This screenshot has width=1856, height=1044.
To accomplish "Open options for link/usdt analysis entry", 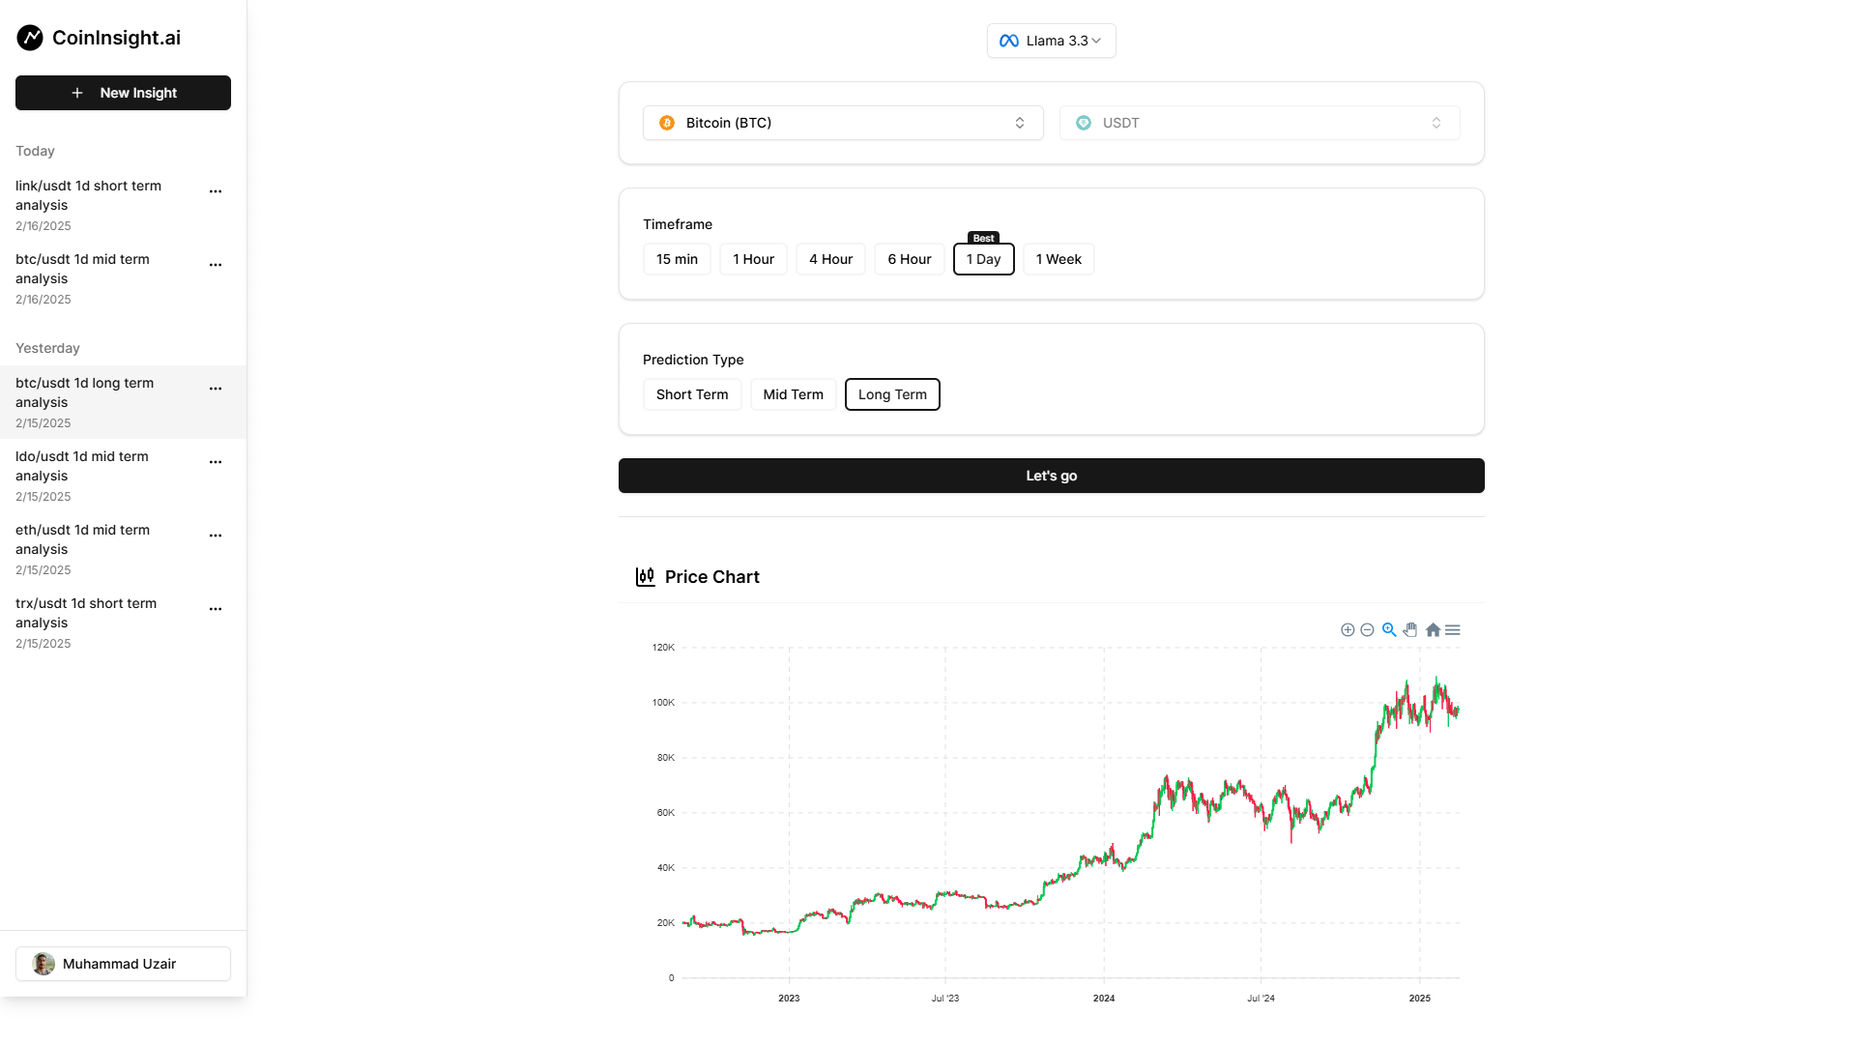I will [216, 191].
